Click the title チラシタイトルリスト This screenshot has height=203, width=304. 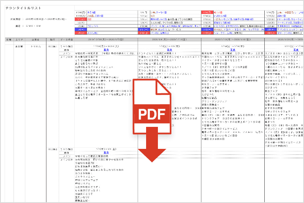(23, 8)
